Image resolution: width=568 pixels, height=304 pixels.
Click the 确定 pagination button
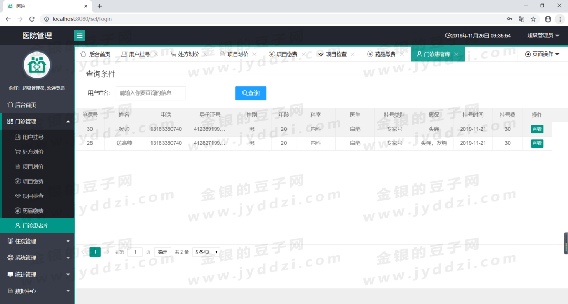(x=163, y=252)
